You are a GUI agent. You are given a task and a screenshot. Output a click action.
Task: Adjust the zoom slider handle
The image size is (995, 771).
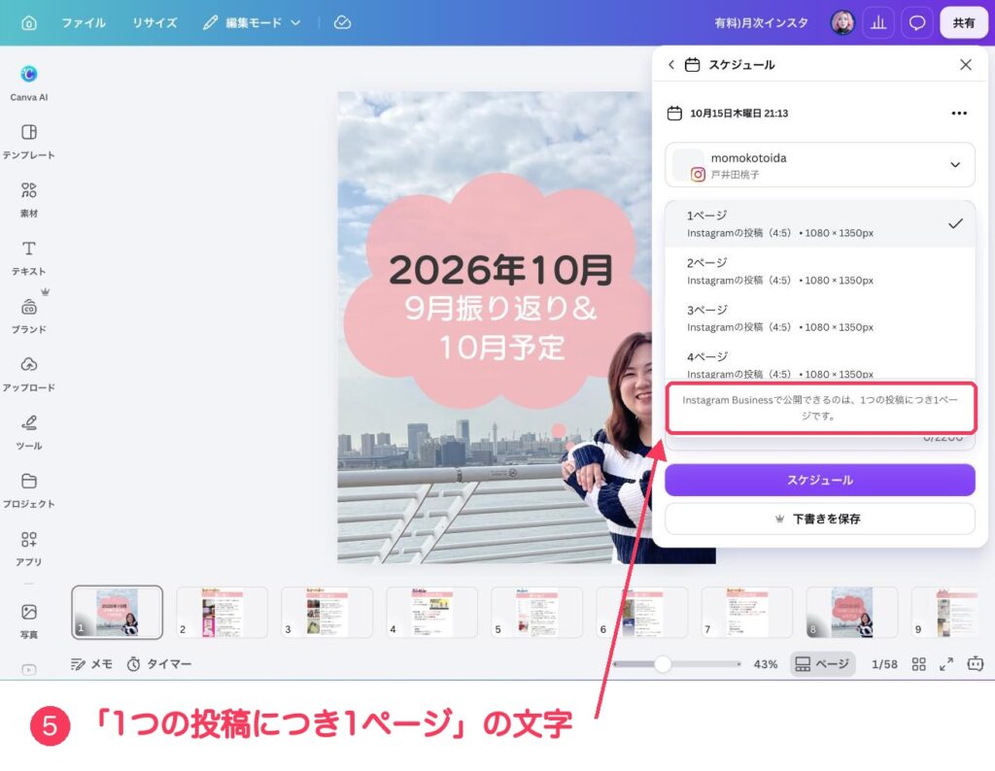[x=663, y=664]
